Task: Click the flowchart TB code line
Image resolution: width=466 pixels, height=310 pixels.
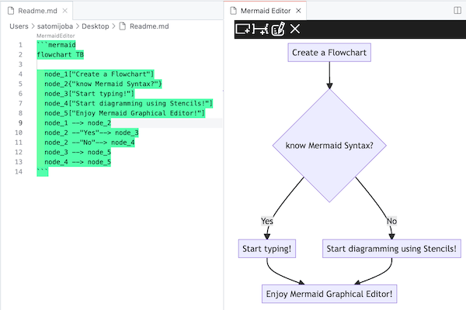Action: [61, 54]
